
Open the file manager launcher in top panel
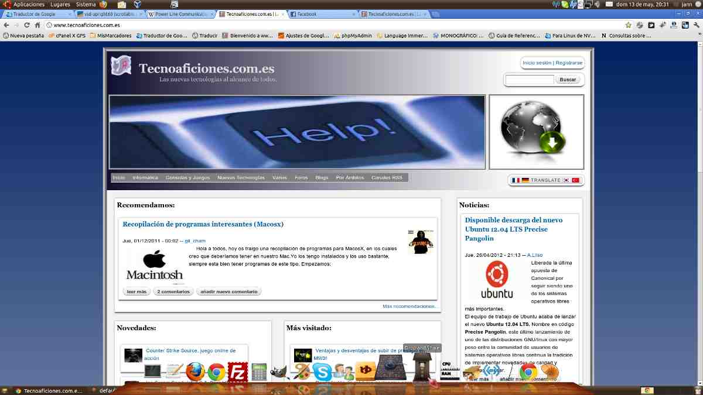pyautogui.click(x=122, y=4)
